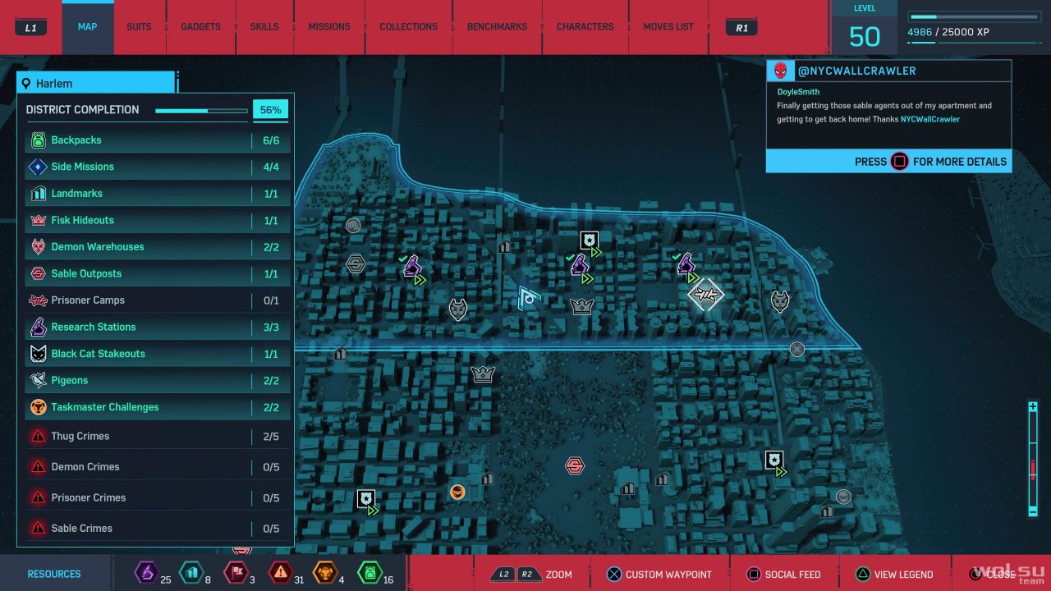Select the orange Taskmaster challenge map marker
The width and height of the screenshot is (1051, 591).
point(457,492)
